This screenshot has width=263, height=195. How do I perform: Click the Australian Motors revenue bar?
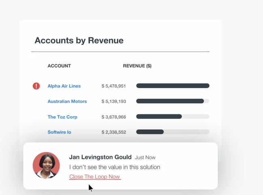[x=170, y=102]
